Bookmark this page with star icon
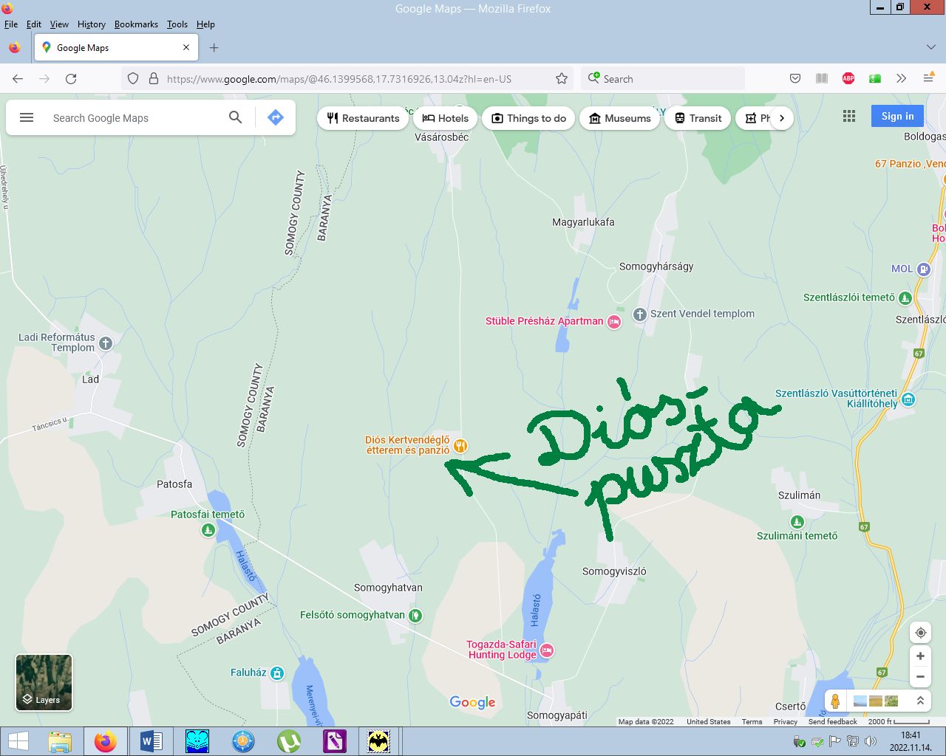946x756 pixels. (x=562, y=79)
